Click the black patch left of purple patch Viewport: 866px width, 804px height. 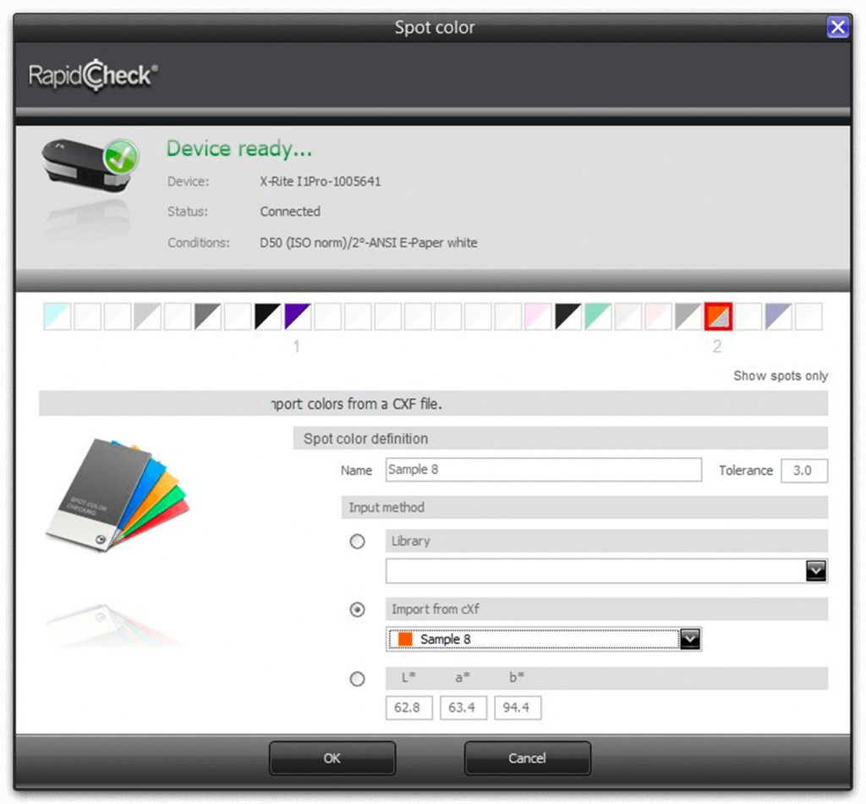[268, 317]
